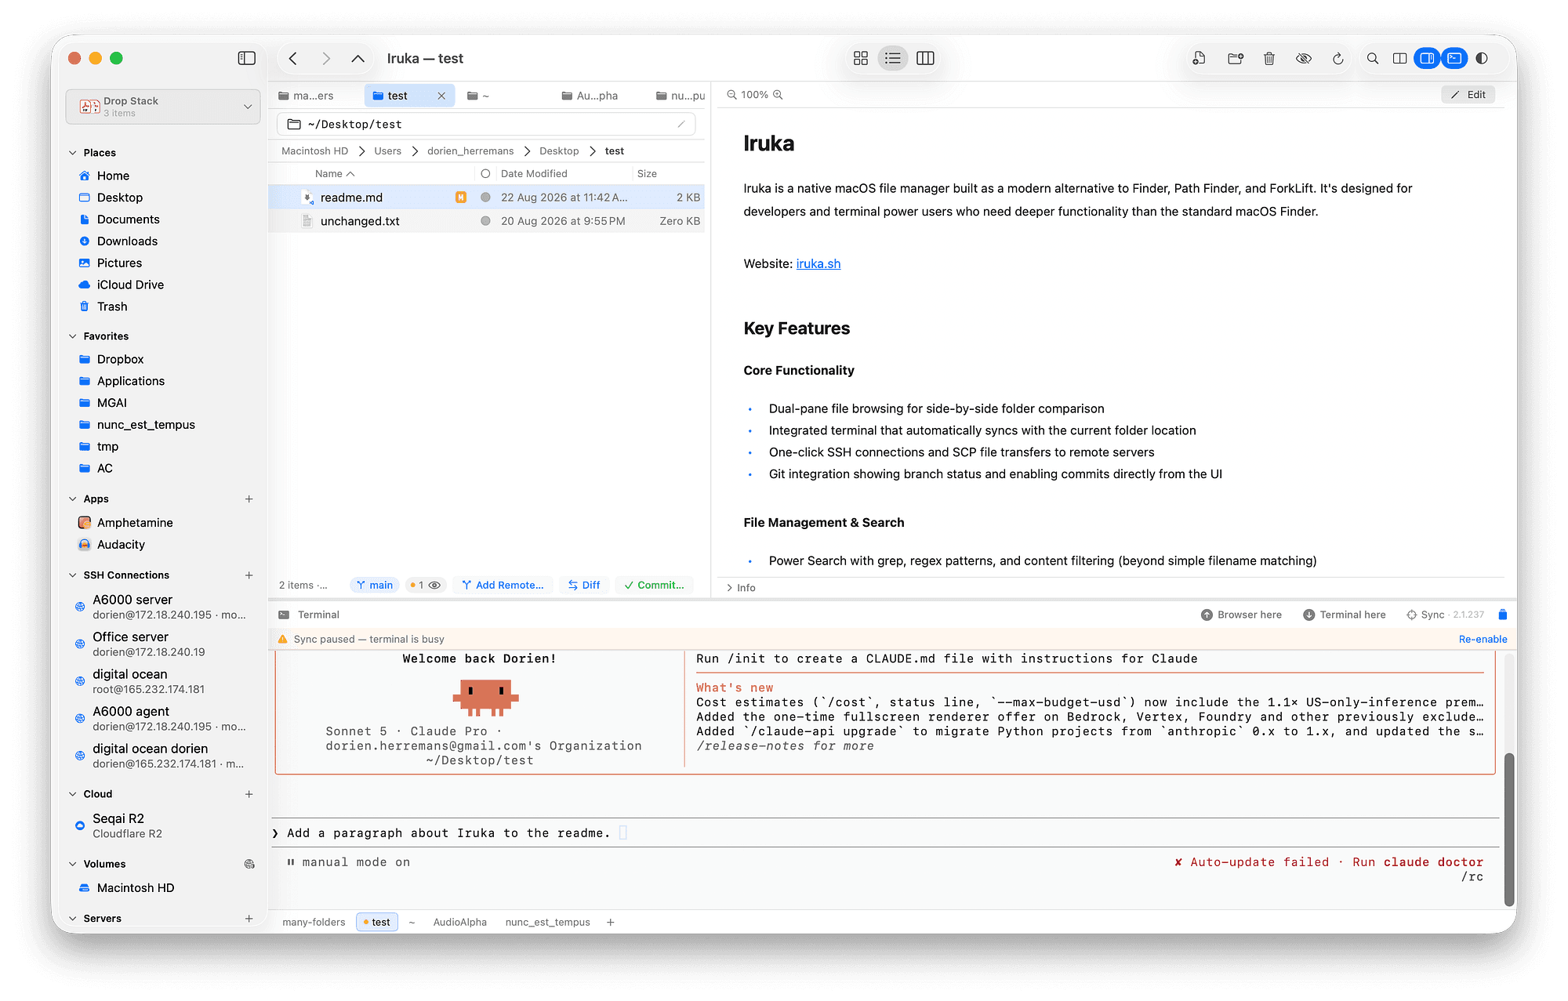
Task: Zoom in the preview magnifier
Action: (778, 95)
